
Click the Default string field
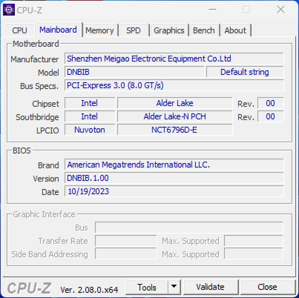[x=245, y=72]
